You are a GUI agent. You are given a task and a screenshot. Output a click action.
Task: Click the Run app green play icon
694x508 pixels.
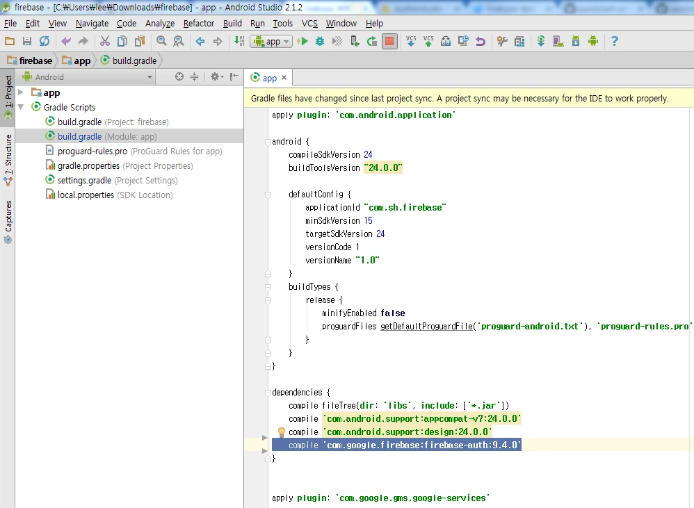(302, 42)
